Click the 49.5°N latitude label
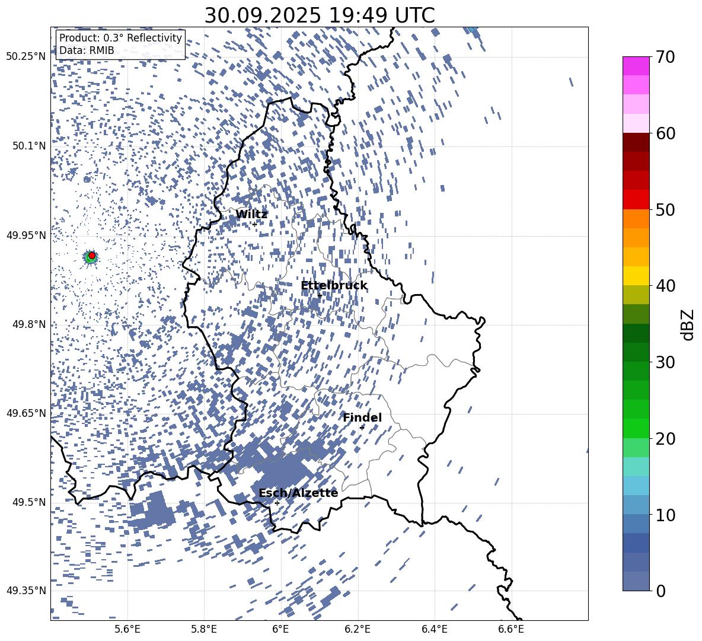This screenshot has width=702, height=641. (x=30, y=502)
